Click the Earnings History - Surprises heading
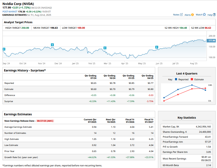The image size is (217, 168). coord(25,71)
